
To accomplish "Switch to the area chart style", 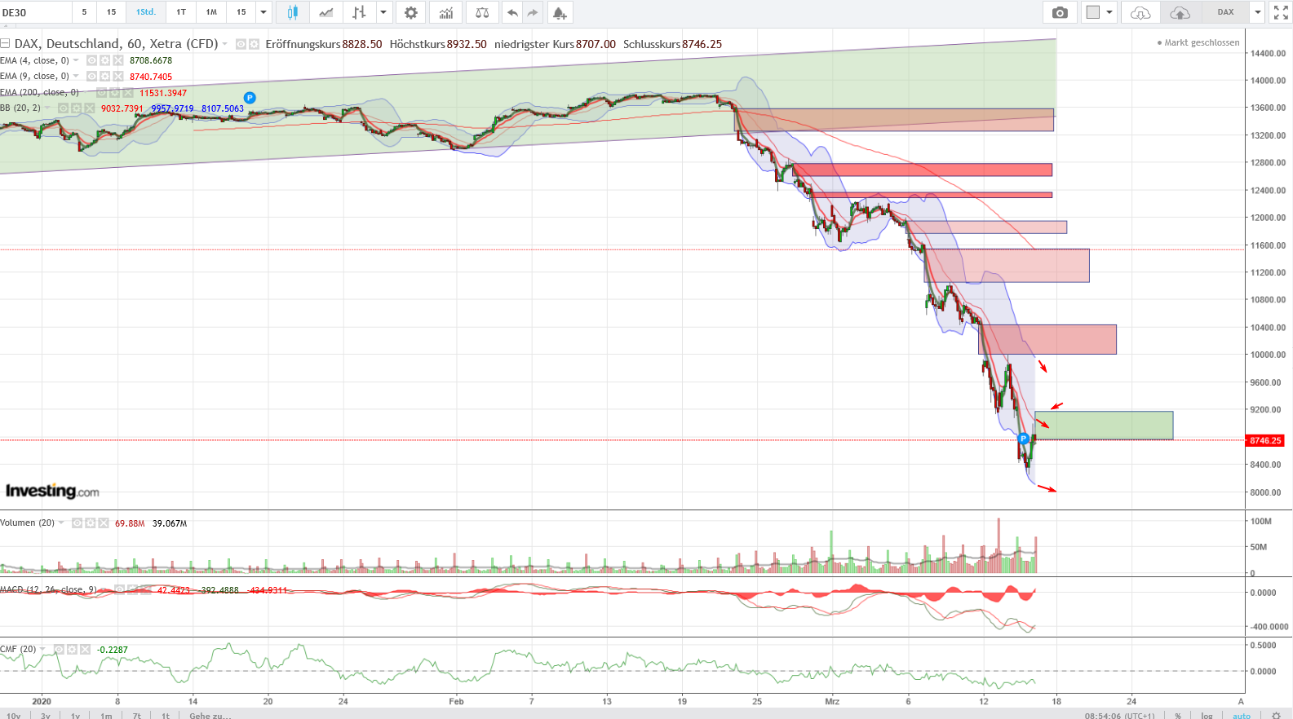I will (x=325, y=12).
